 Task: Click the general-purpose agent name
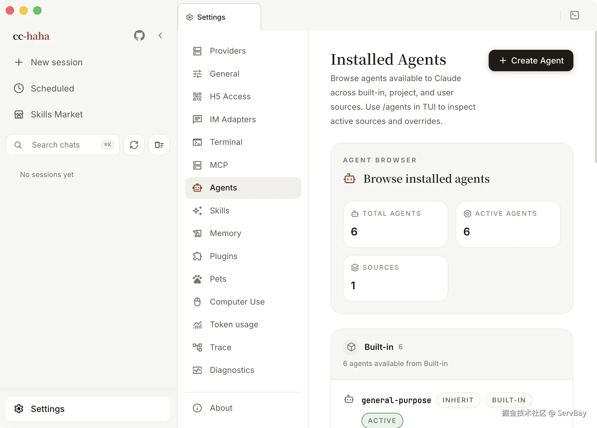coord(396,400)
